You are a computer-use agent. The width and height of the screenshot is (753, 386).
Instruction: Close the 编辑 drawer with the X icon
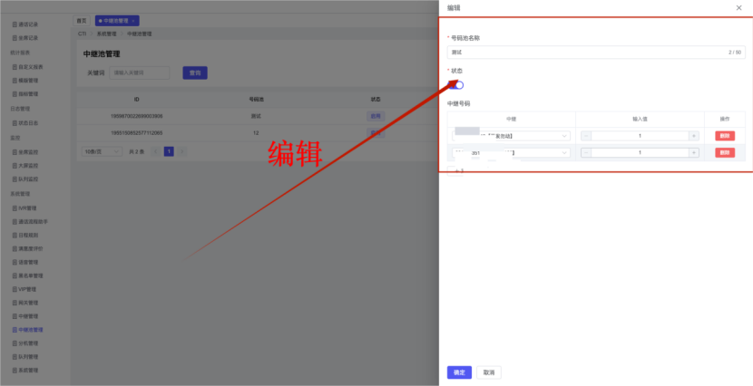tap(738, 7)
